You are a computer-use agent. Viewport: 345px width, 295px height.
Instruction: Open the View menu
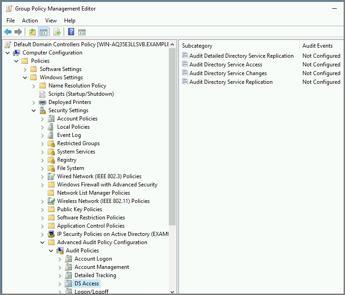[51, 21]
